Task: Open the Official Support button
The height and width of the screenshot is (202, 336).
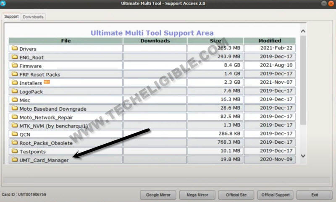Action: pos(275,195)
